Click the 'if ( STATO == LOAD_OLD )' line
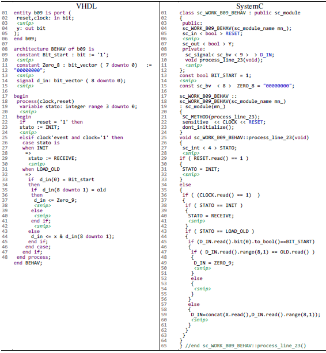 pyautogui.click(x=220, y=231)
